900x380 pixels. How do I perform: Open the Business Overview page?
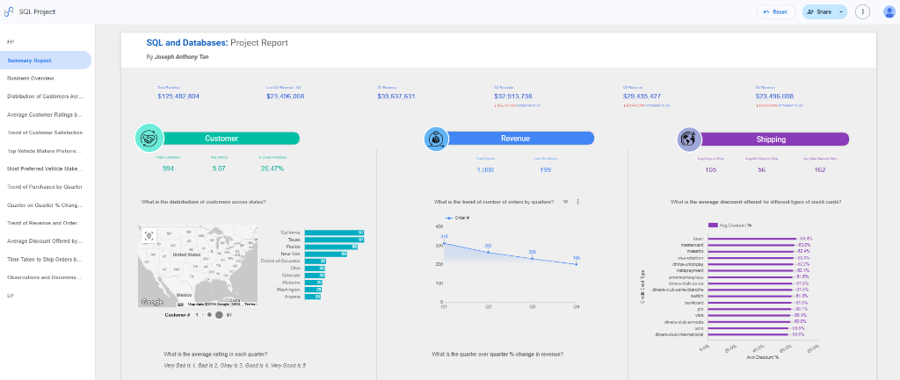46,78
